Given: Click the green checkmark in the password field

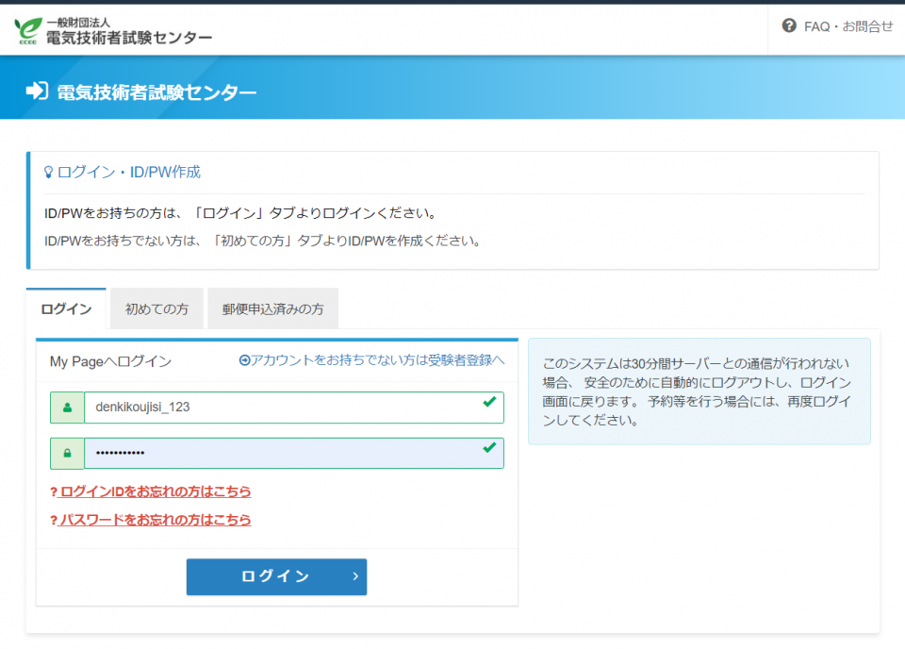Looking at the screenshot, I should point(488,448).
